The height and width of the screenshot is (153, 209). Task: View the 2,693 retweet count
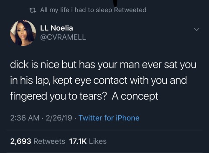pyautogui.click(x=20, y=141)
